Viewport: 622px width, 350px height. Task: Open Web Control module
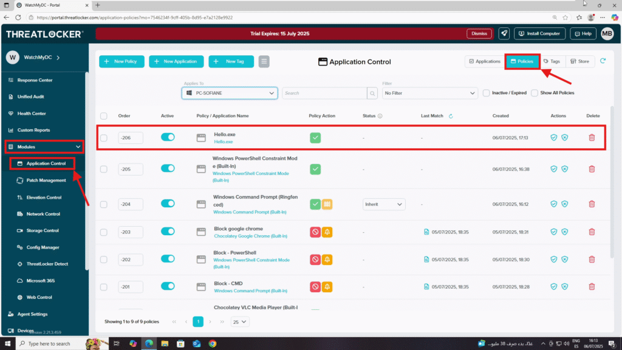(39, 297)
